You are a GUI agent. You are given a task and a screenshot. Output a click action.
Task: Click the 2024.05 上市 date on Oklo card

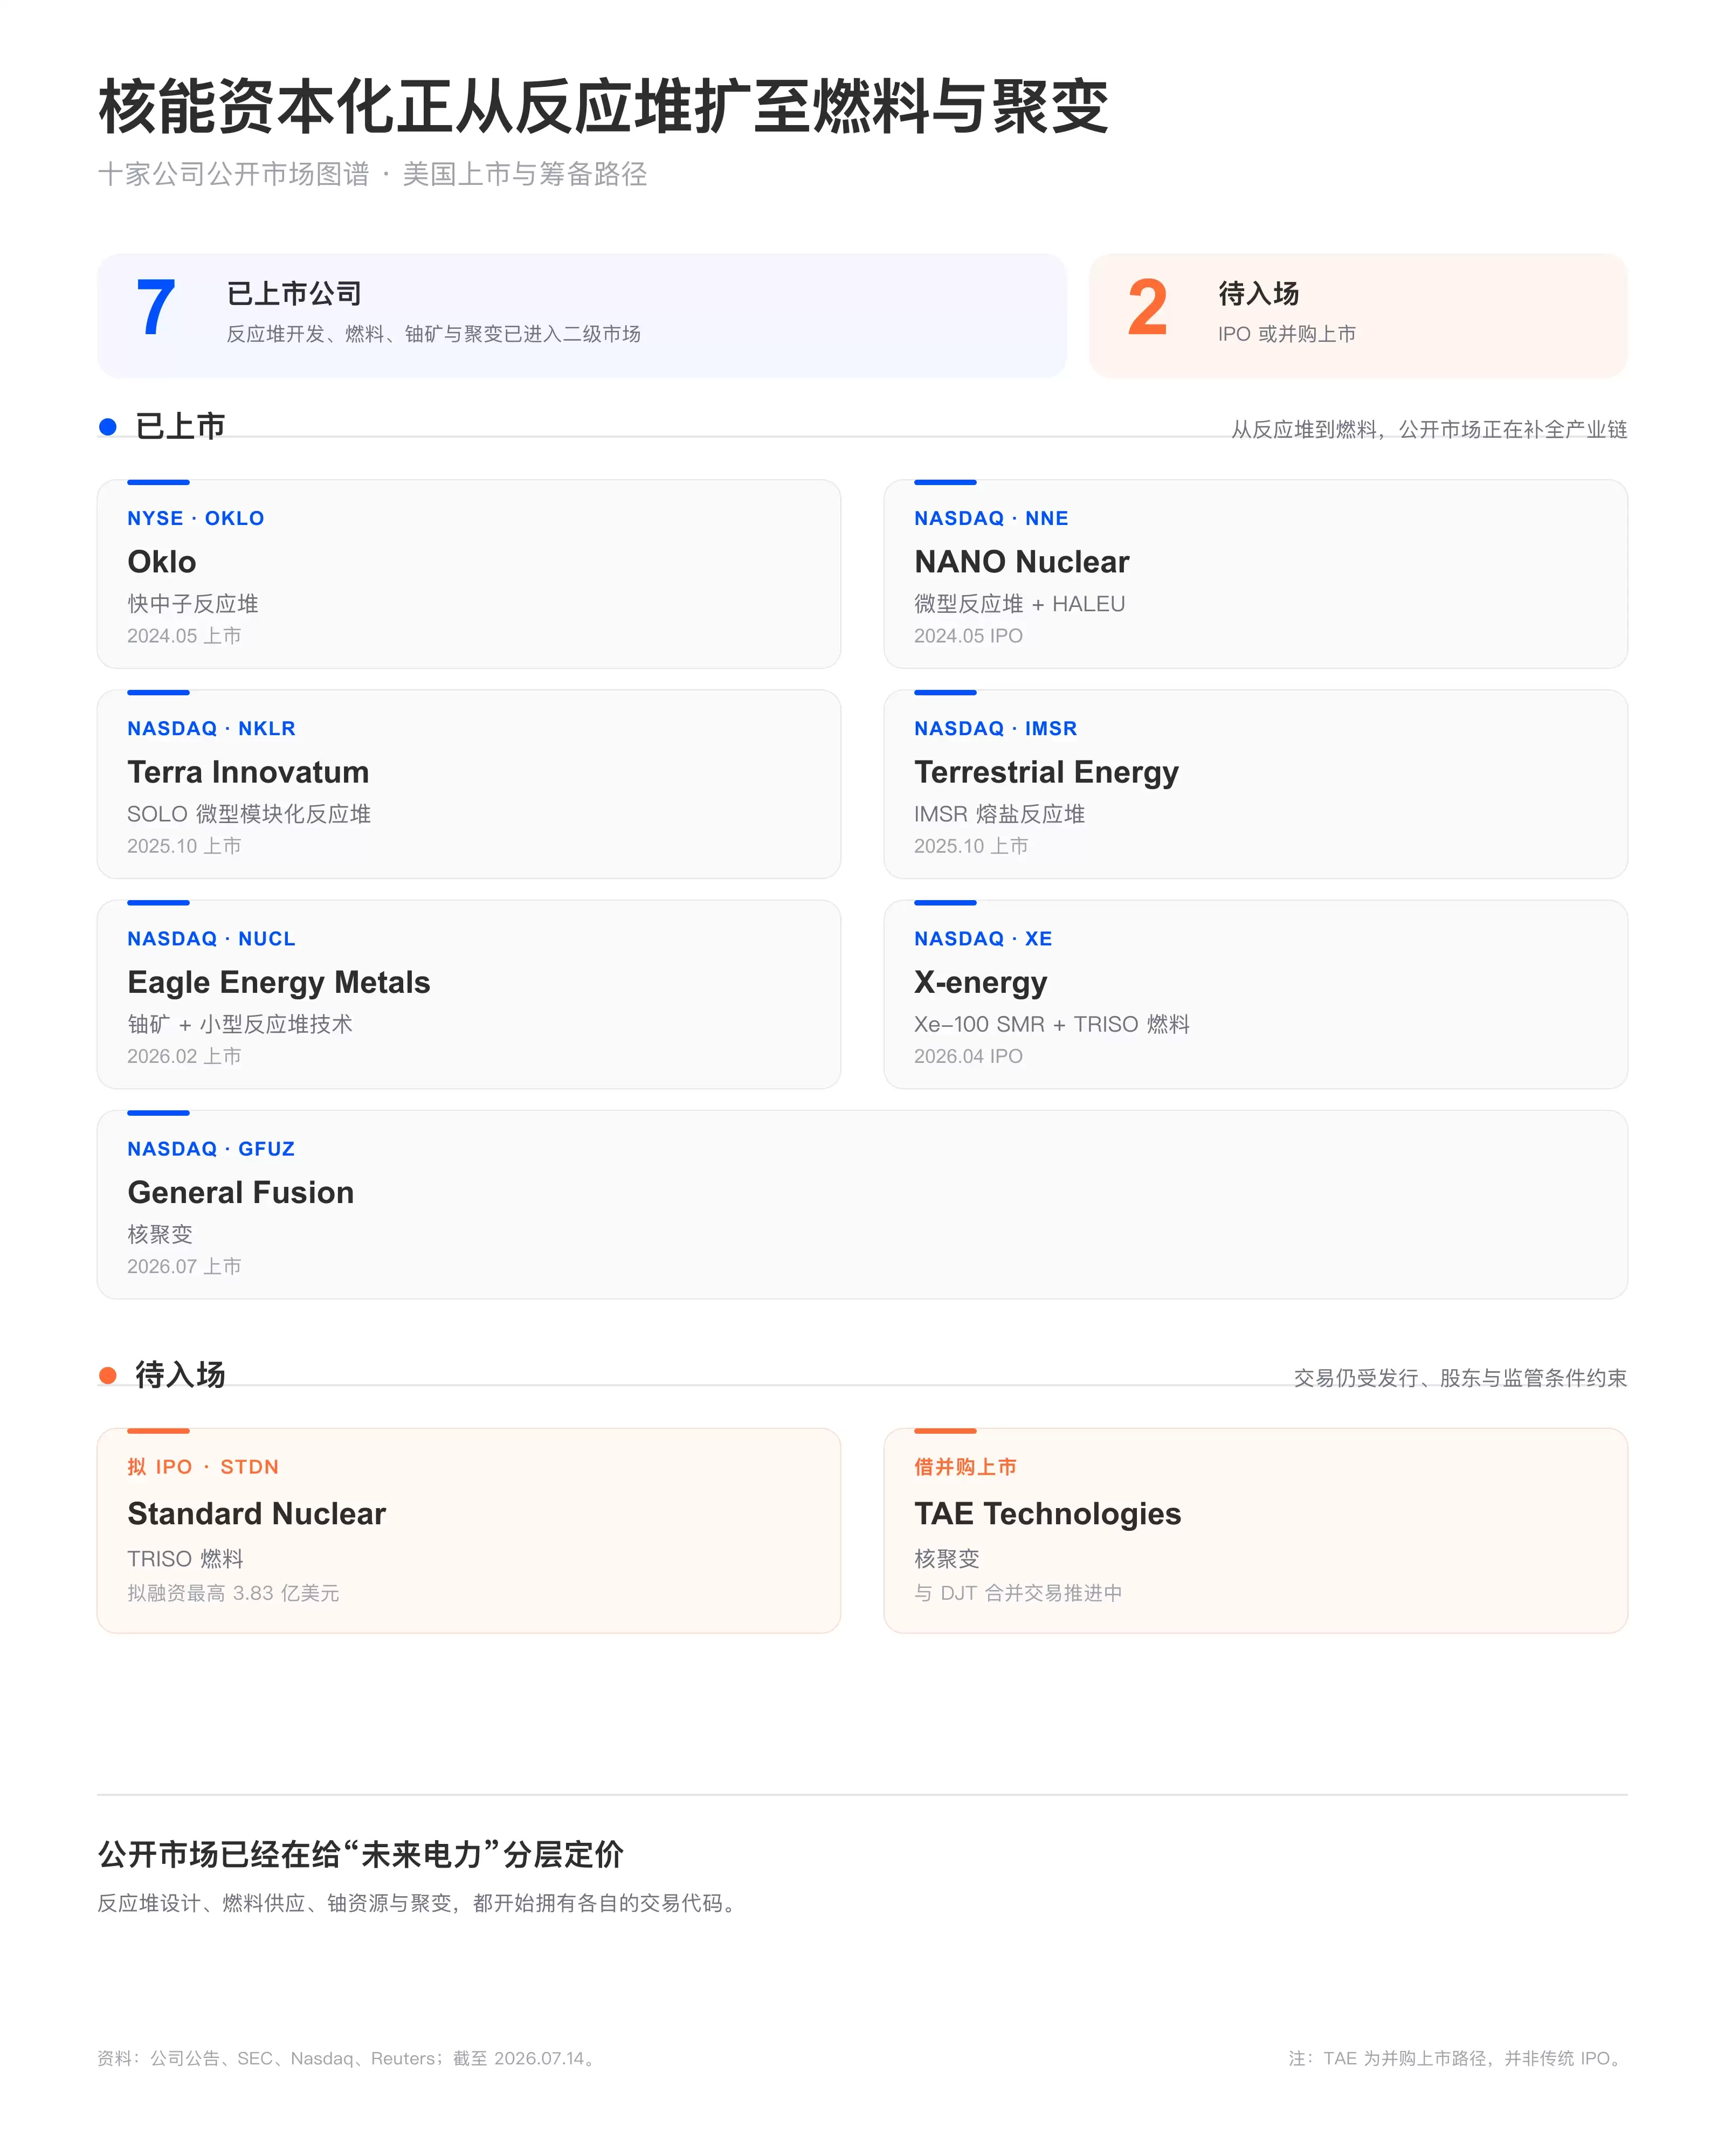(x=184, y=636)
